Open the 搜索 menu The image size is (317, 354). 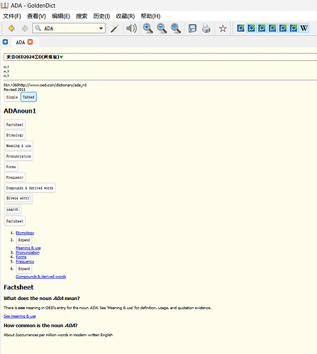[82, 16]
